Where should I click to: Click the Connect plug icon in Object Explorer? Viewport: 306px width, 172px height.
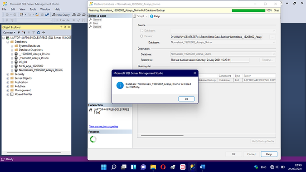[19, 32]
